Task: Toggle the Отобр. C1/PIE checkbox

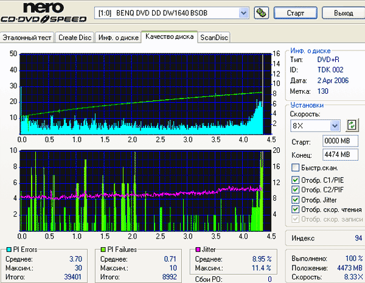Action: [x=295, y=180]
